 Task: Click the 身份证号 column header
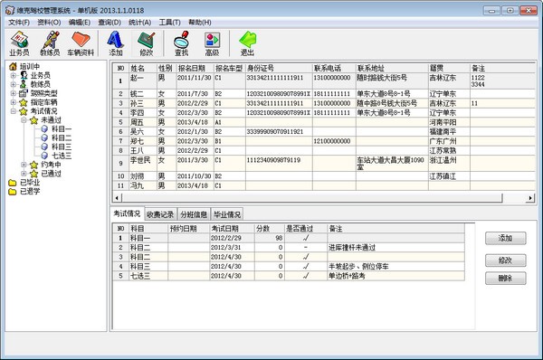(279, 68)
